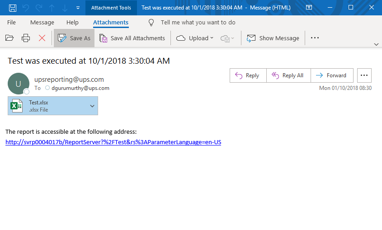Screen dimensions: 382x230
Task: Click Save All Attachments
Action: tap(132, 38)
